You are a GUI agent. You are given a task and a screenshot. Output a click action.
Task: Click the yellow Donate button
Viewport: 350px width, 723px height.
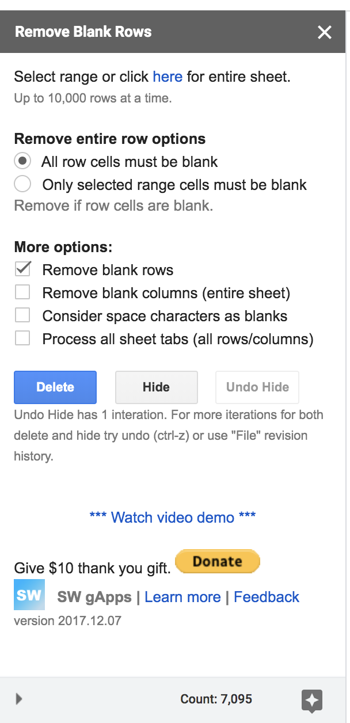(218, 562)
